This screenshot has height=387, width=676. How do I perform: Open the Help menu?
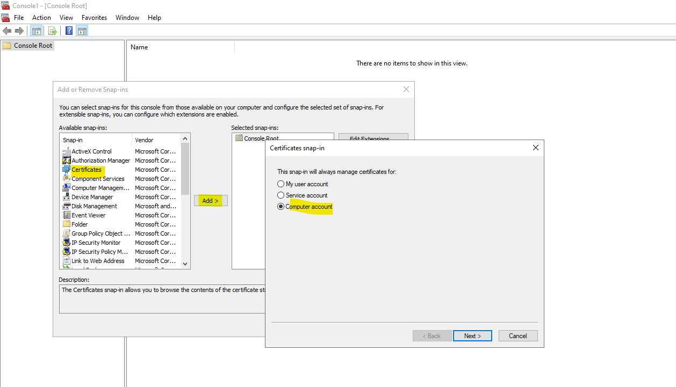(154, 18)
